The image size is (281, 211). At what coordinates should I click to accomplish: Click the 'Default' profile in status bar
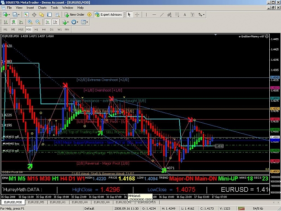(89, 208)
